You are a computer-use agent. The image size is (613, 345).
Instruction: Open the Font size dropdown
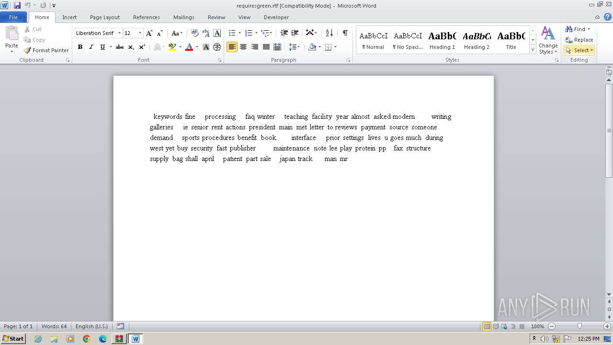(x=140, y=33)
